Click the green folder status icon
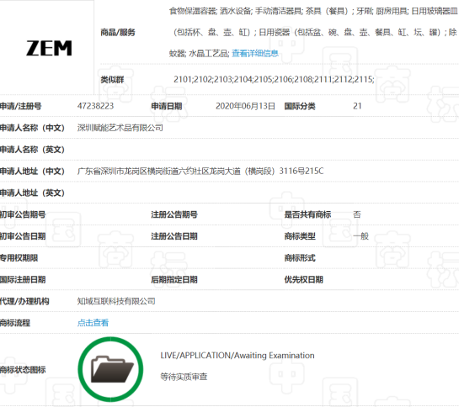459x407 pixels. pos(110,369)
